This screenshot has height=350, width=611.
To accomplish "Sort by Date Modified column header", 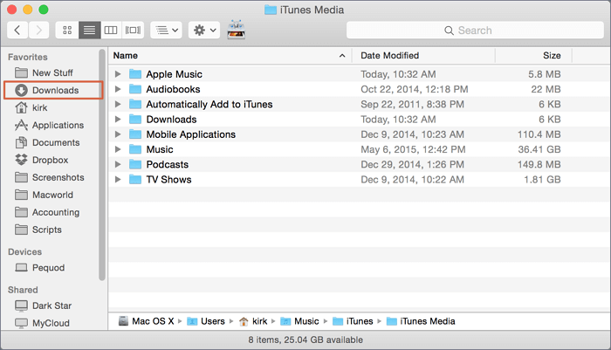I will [x=389, y=55].
